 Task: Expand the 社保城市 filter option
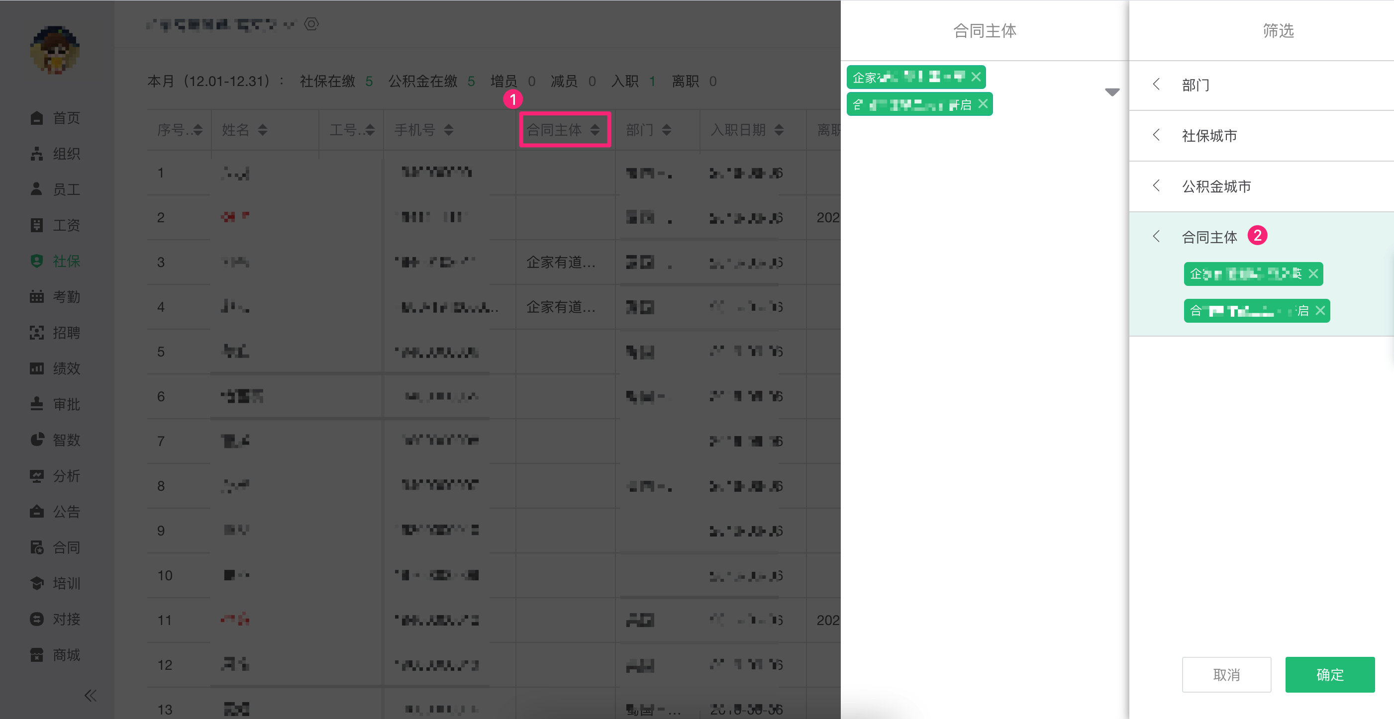(x=1209, y=135)
